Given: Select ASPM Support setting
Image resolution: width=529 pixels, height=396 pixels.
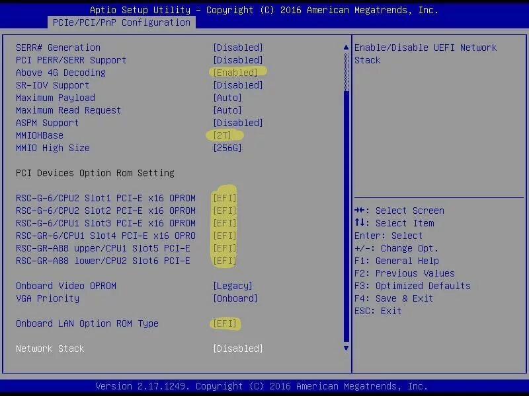Looking at the screenshot, I should [47, 123].
